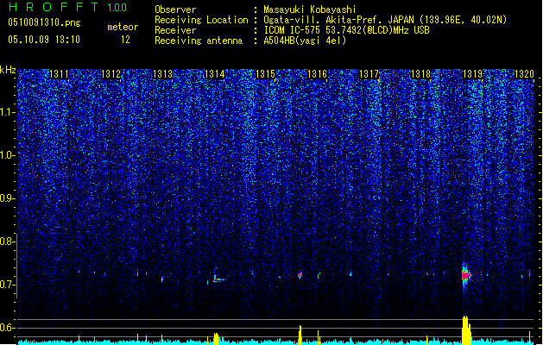Click the 1317 time marker
The width and height of the screenshot is (543, 345).
click(x=369, y=74)
